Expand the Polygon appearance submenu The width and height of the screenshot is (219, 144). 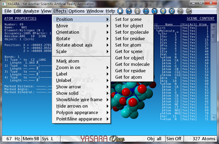[81, 112]
